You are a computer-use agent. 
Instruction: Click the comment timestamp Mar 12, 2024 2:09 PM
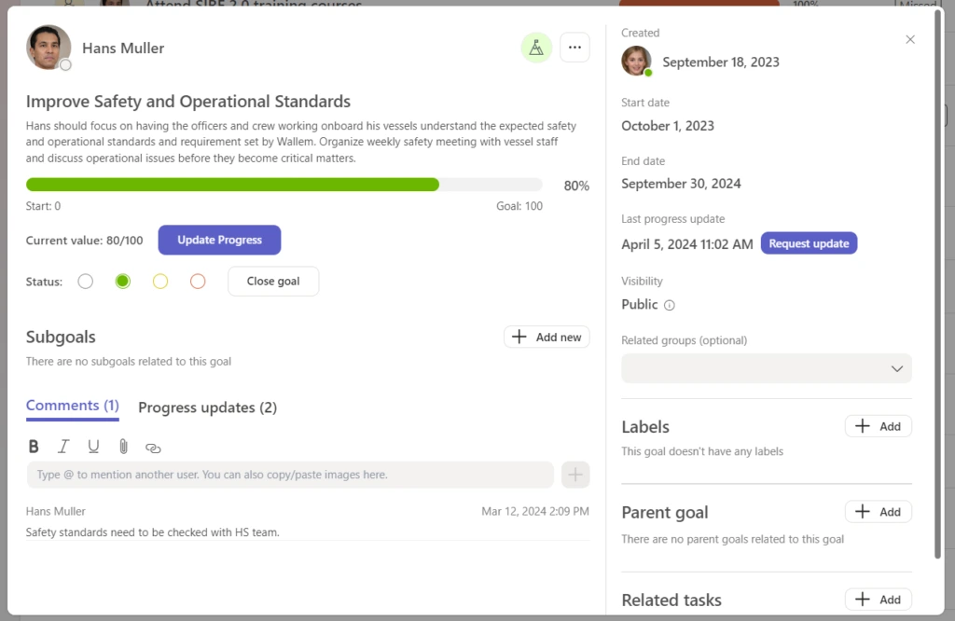click(535, 511)
